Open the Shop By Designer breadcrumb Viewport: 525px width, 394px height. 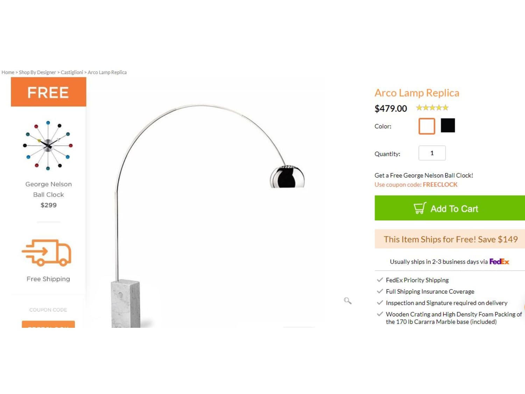click(x=37, y=72)
